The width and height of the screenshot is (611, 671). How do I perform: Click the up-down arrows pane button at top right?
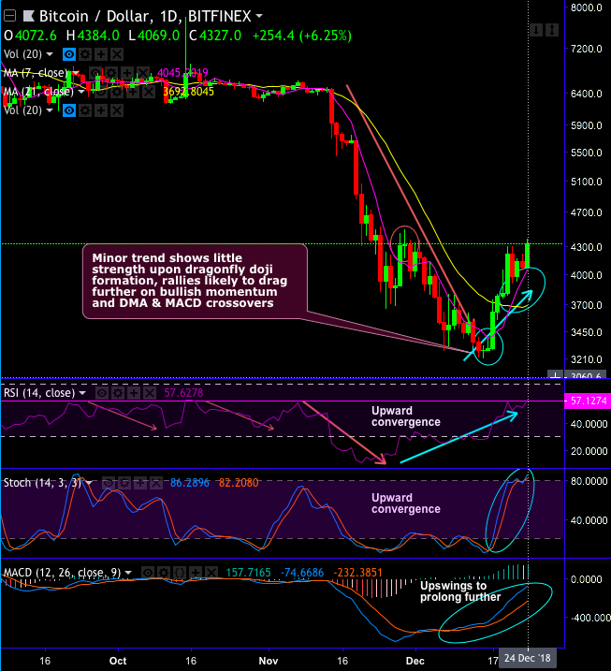point(552,30)
